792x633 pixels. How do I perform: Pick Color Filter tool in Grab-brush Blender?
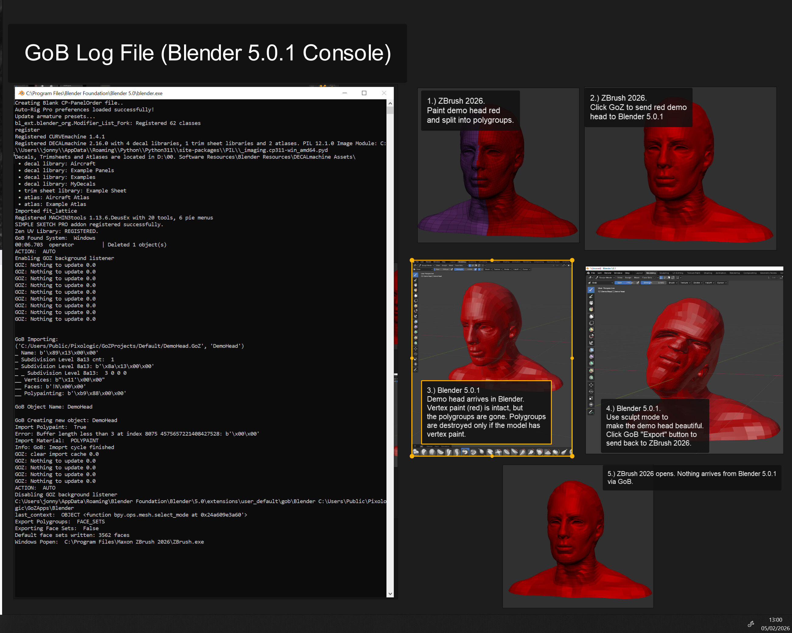591,363
